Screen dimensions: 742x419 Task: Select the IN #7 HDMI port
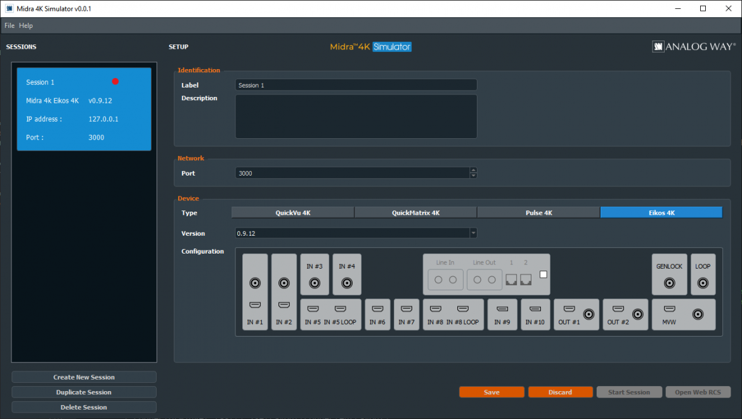click(x=407, y=309)
